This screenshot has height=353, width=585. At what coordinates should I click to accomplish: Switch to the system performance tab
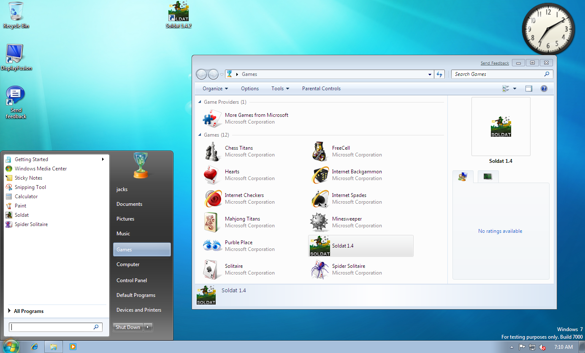point(488,177)
